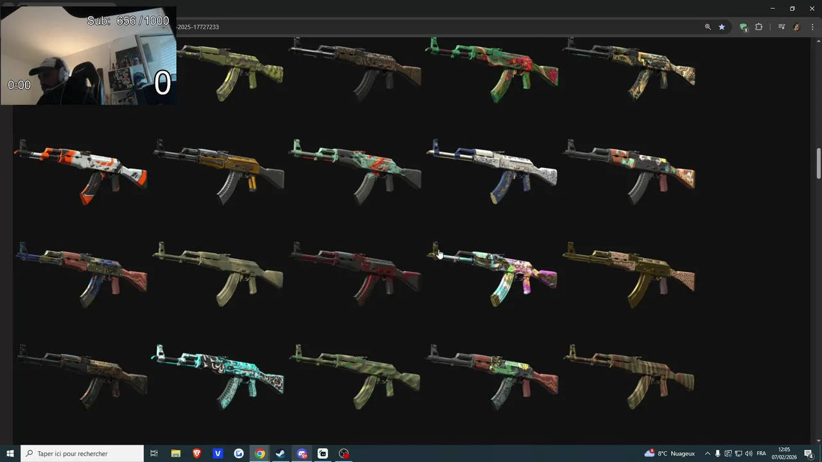Open the clock showing 12:05
This screenshot has width=822, height=462.
785,454
